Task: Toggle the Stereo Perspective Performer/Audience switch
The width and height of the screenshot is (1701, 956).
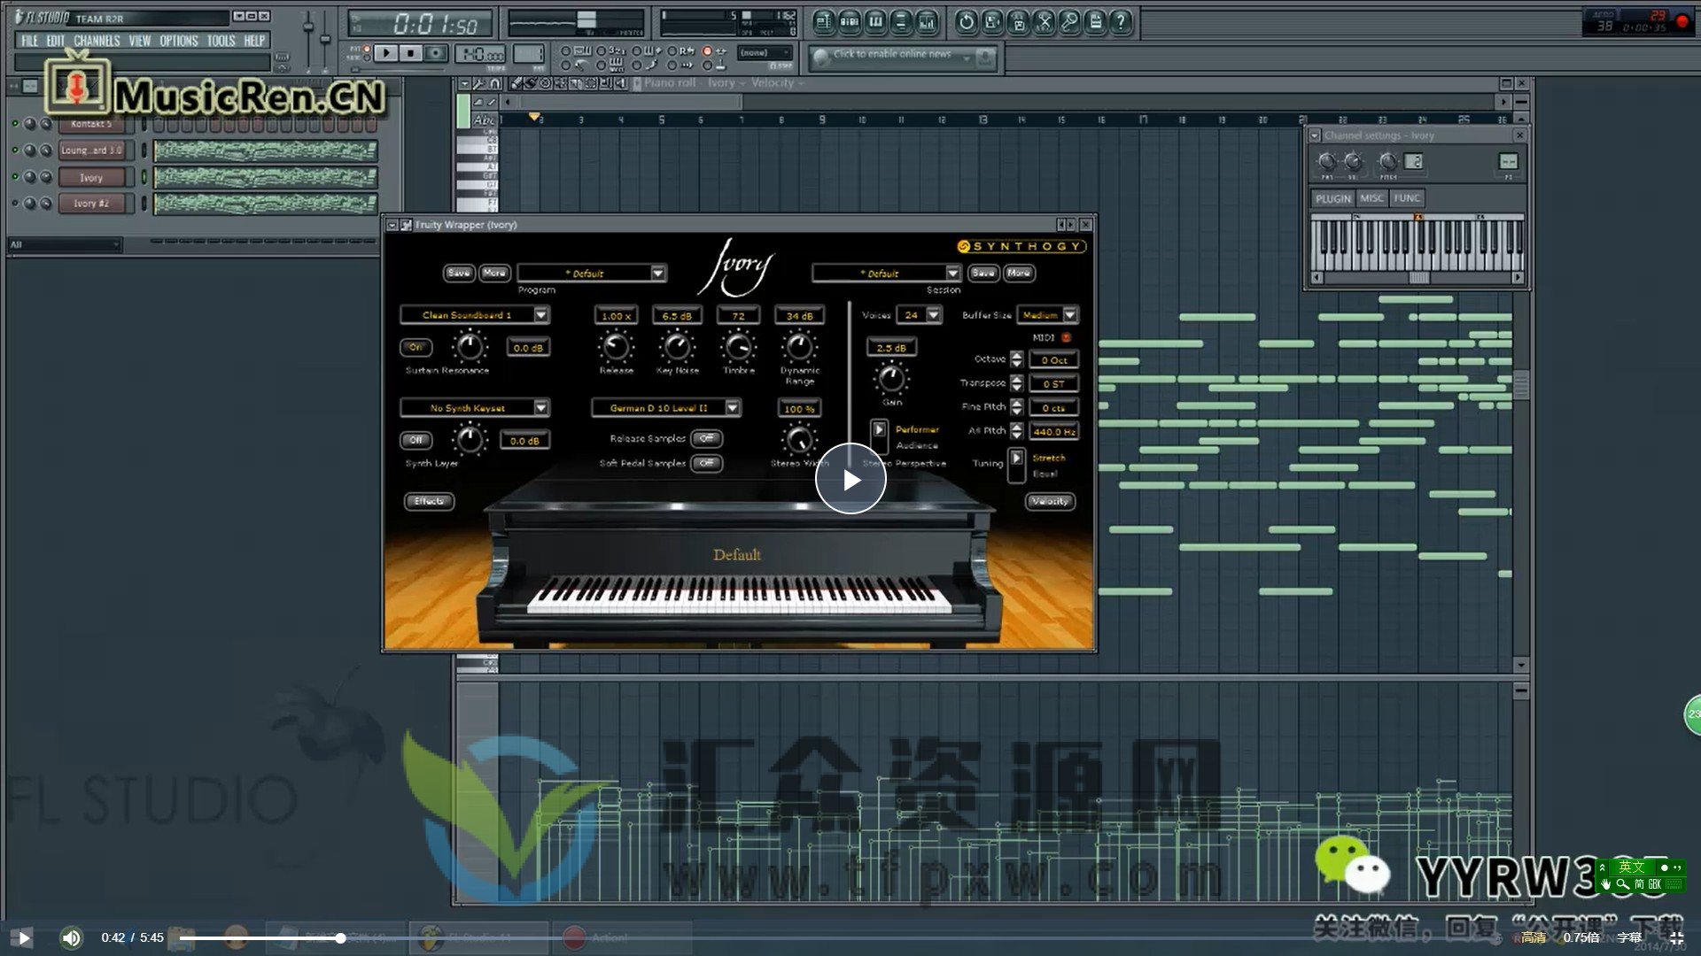Action: click(x=879, y=437)
